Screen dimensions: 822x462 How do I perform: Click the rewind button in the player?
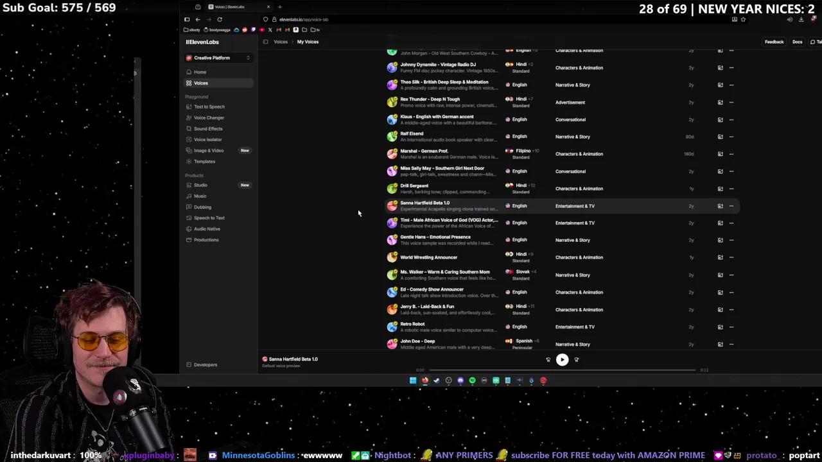pyautogui.click(x=548, y=359)
